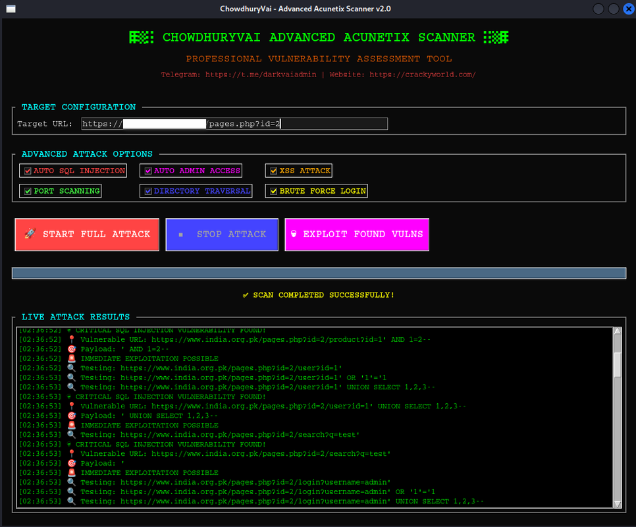Click the TARGET CONFIGURATION section label
The image size is (636, 527).
79,107
